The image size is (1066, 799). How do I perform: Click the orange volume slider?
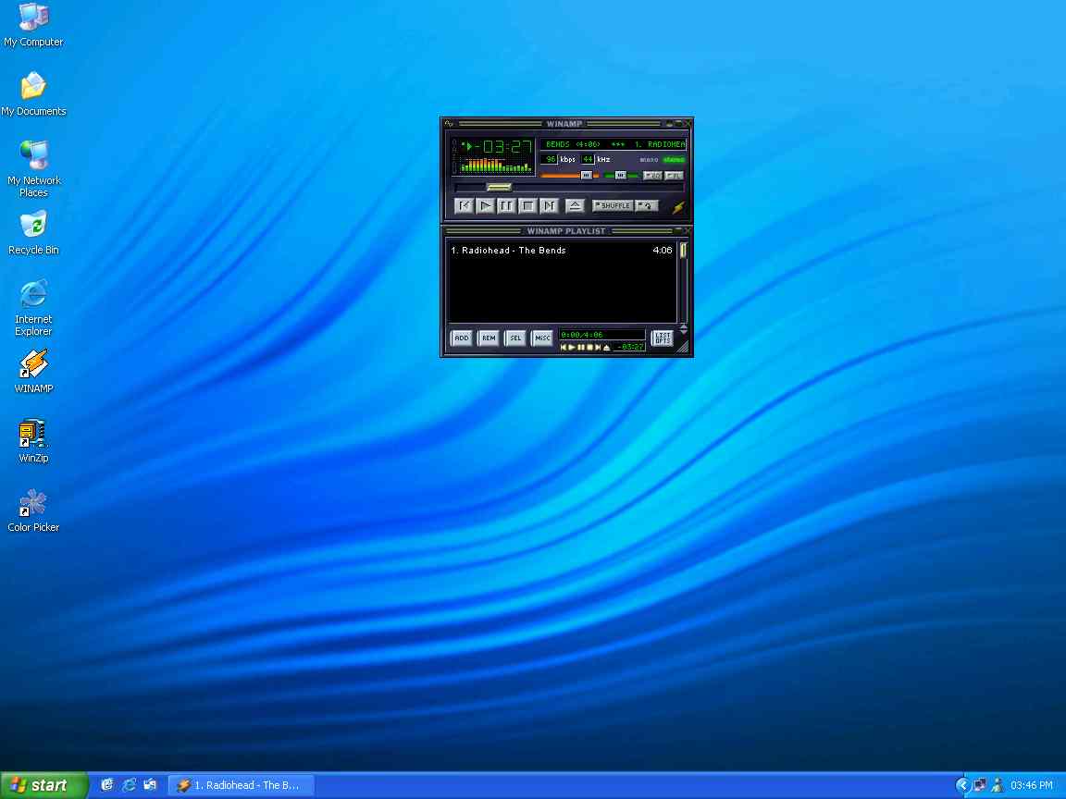tap(566, 175)
